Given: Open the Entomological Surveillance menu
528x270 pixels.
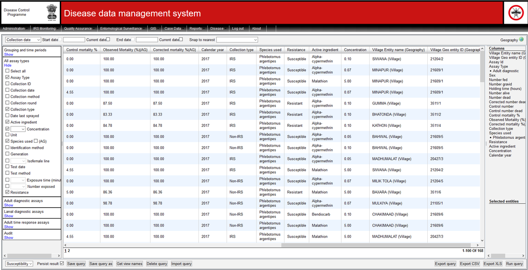Looking at the screenshot, I should 122,29.
